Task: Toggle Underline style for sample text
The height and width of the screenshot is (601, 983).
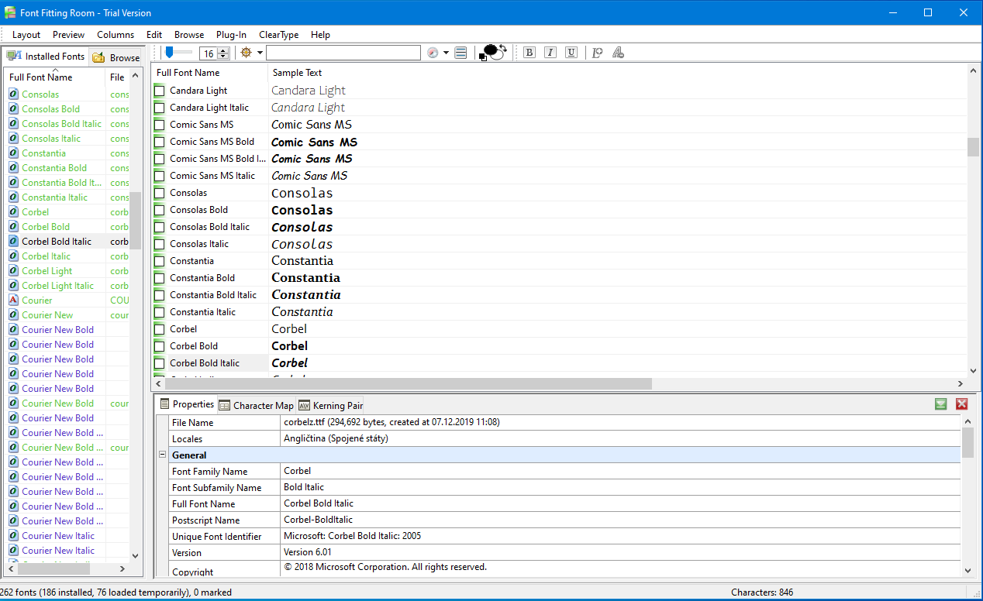Action: 571,53
